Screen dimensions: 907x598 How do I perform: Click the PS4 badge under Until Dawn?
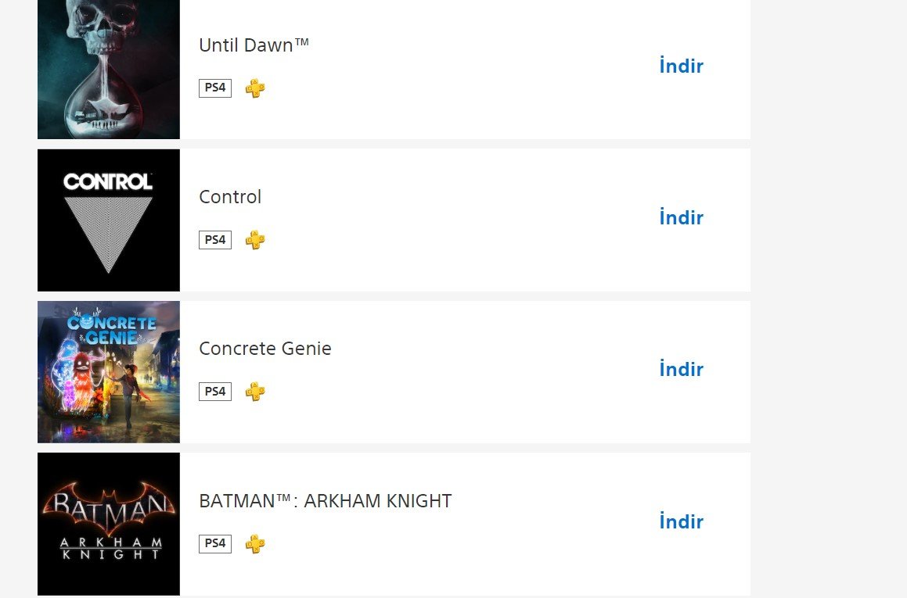[215, 88]
